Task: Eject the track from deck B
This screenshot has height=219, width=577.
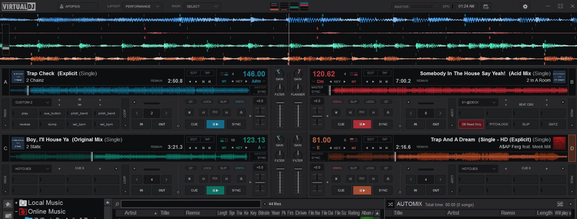Action: click(x=388, y=112)
